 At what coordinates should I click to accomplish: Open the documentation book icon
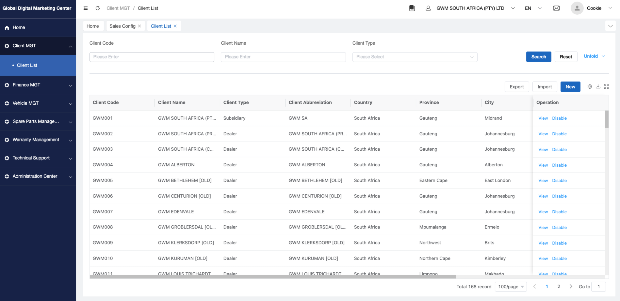pos(412,8)
